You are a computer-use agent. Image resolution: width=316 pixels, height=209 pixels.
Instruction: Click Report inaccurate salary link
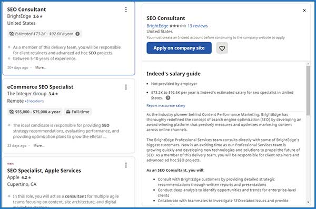click(166, 106)
